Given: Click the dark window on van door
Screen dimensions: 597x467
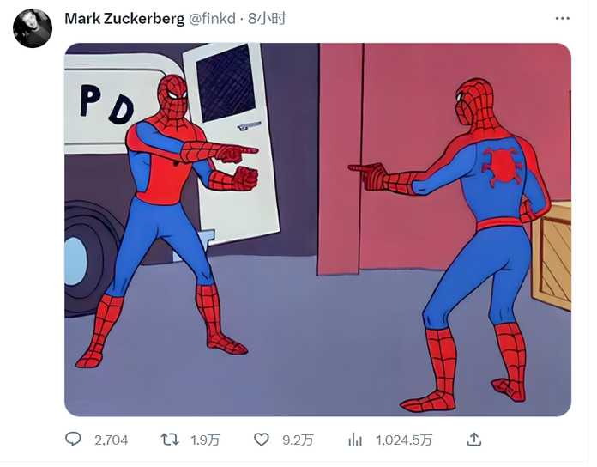Looking at the screenshot, I should (226, 82).
